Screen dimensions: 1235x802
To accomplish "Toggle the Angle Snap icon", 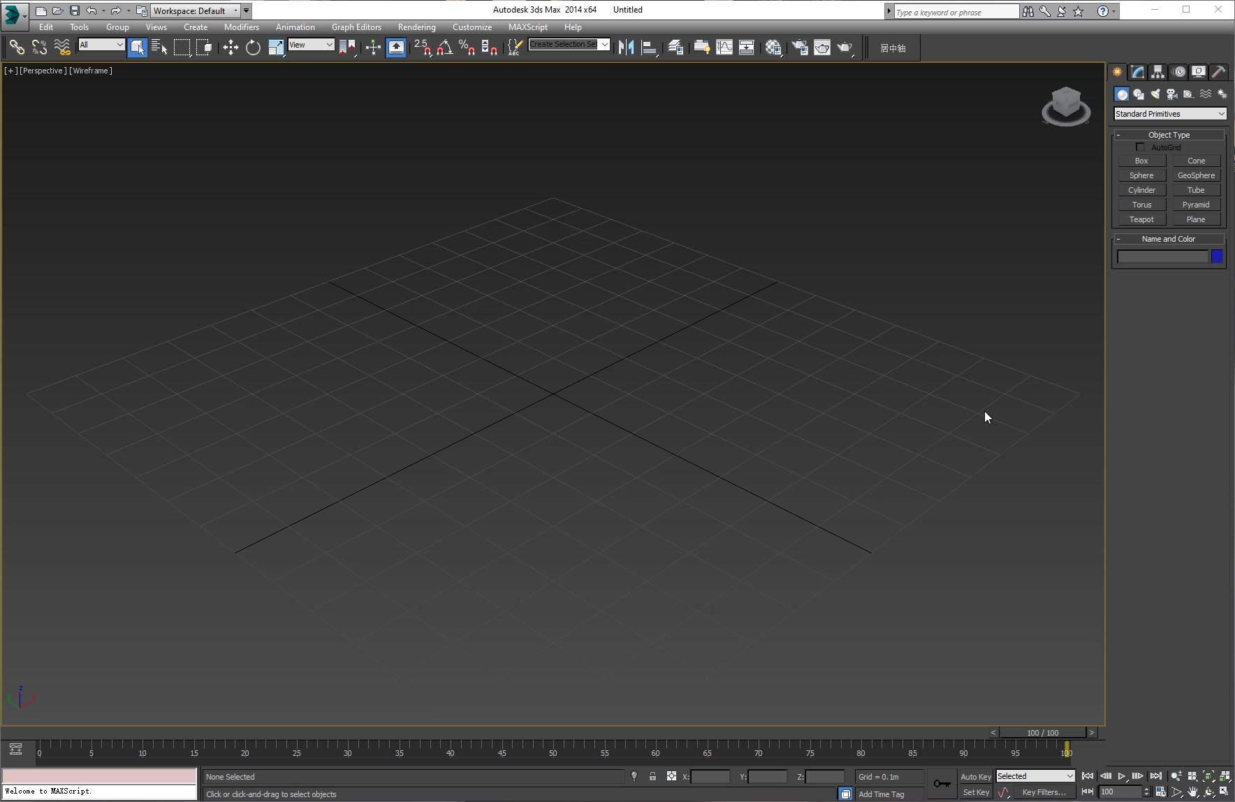I will click(x=444, y=48).
